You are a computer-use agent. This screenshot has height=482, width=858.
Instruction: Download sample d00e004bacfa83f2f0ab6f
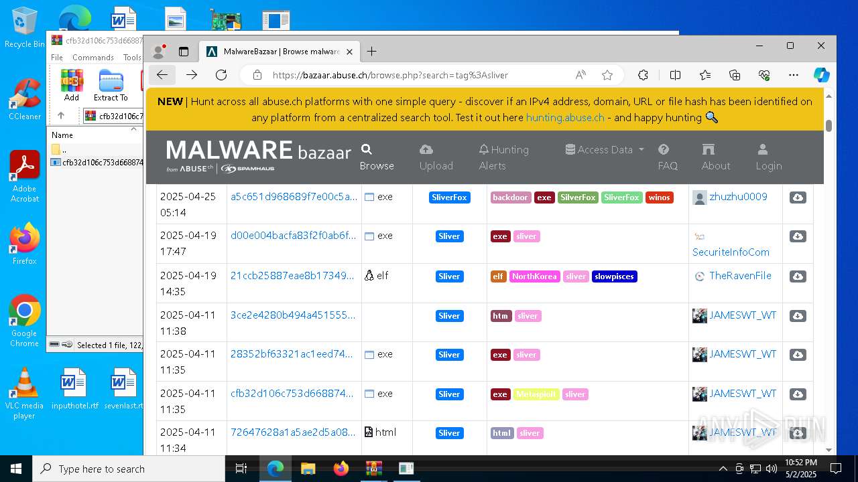point(798,236)
